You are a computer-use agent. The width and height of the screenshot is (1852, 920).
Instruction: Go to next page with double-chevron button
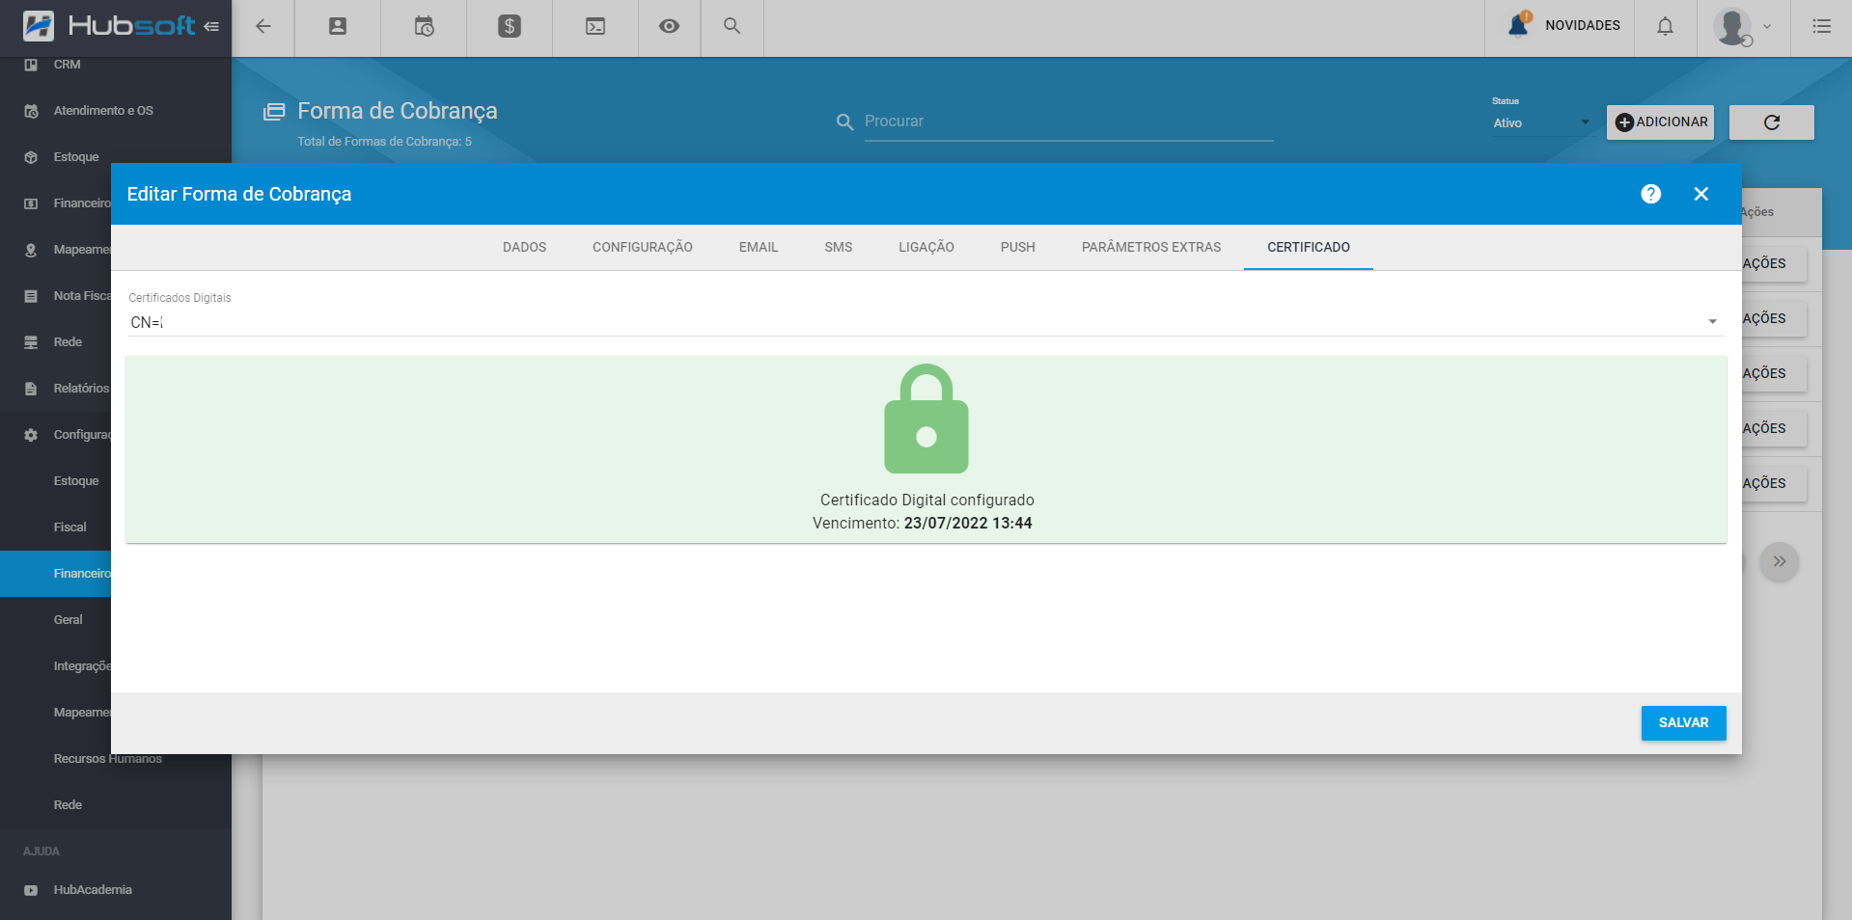pos(1779,561)
